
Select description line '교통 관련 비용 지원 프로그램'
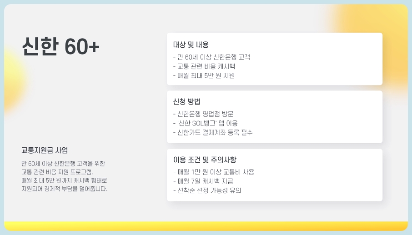(x=57, y=172)
